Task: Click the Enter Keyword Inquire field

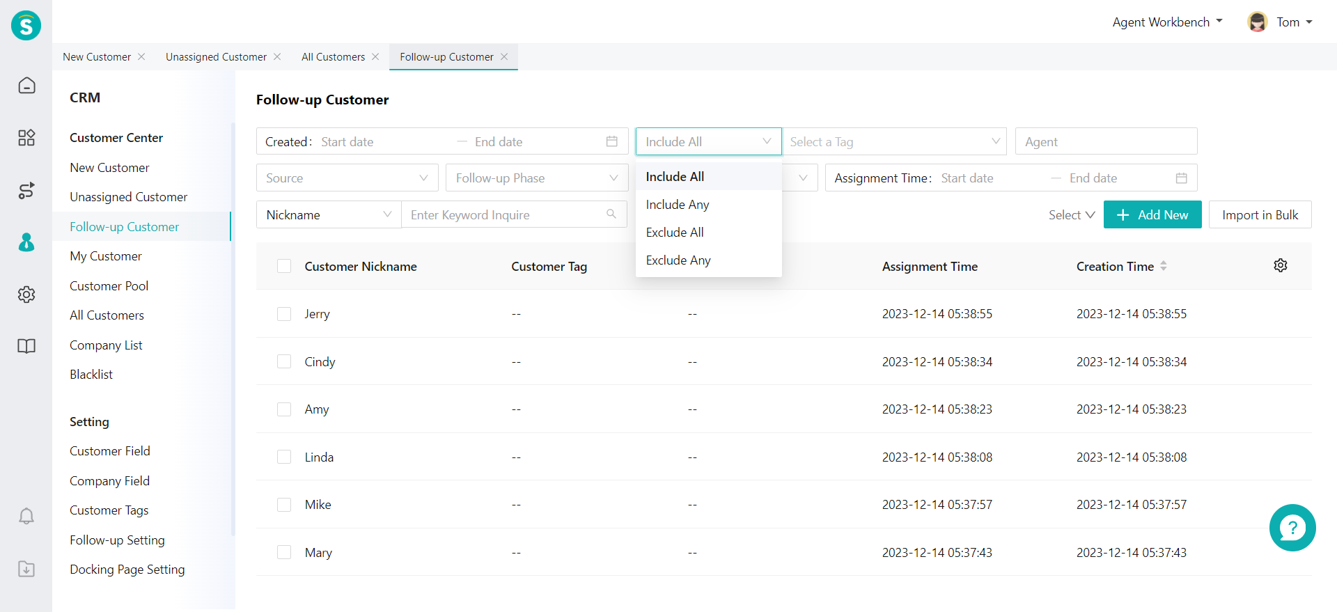Action: [x=514, y=214]
